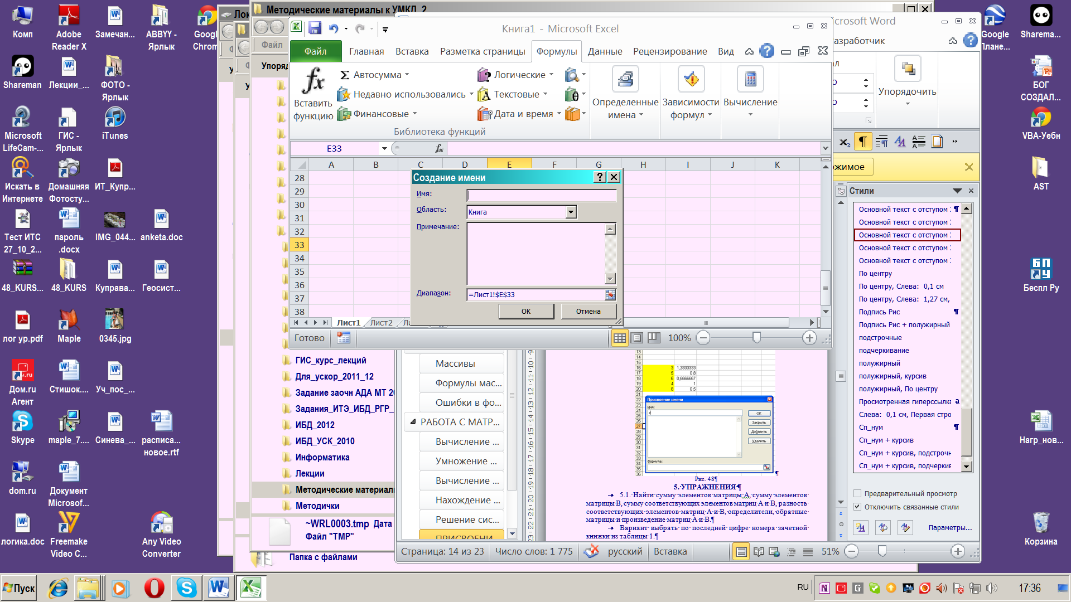This screenshot has height=602, width=1071.
Task: Switch to Главная ribbon tab
Action: click(366, 51)
